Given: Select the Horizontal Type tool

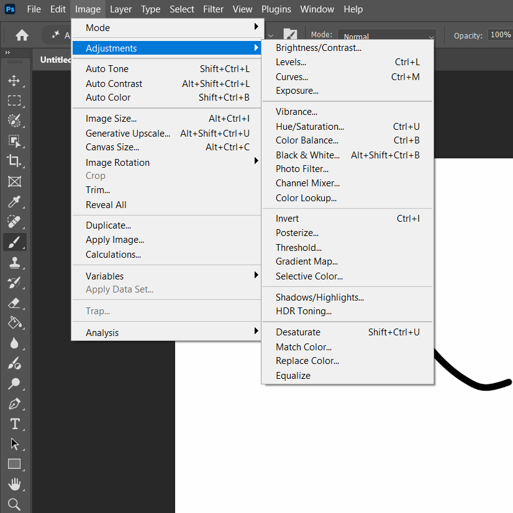Looking at the screenshot, I should click(14, 424).
